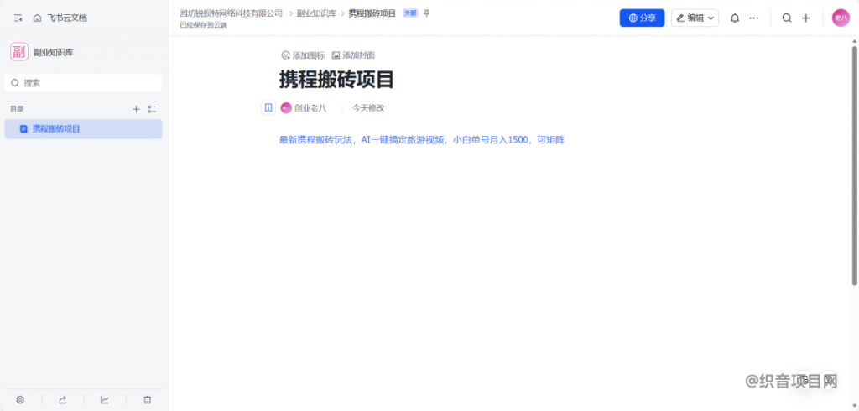
Task: Click the vertical scrollbar on the right
Action: pyautogui.click(x=855, y=165)
